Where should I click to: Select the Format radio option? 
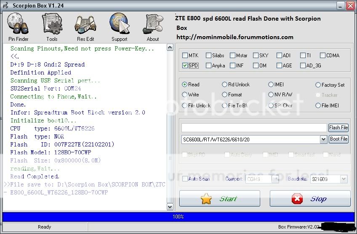(224, 94)
